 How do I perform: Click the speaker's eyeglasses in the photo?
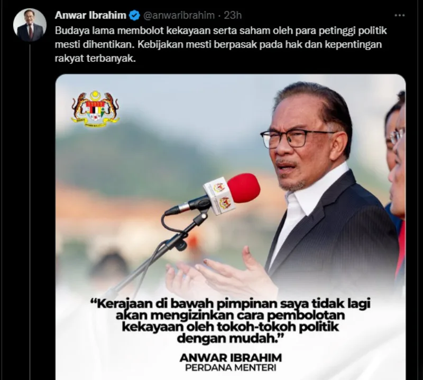pos(297,138)
